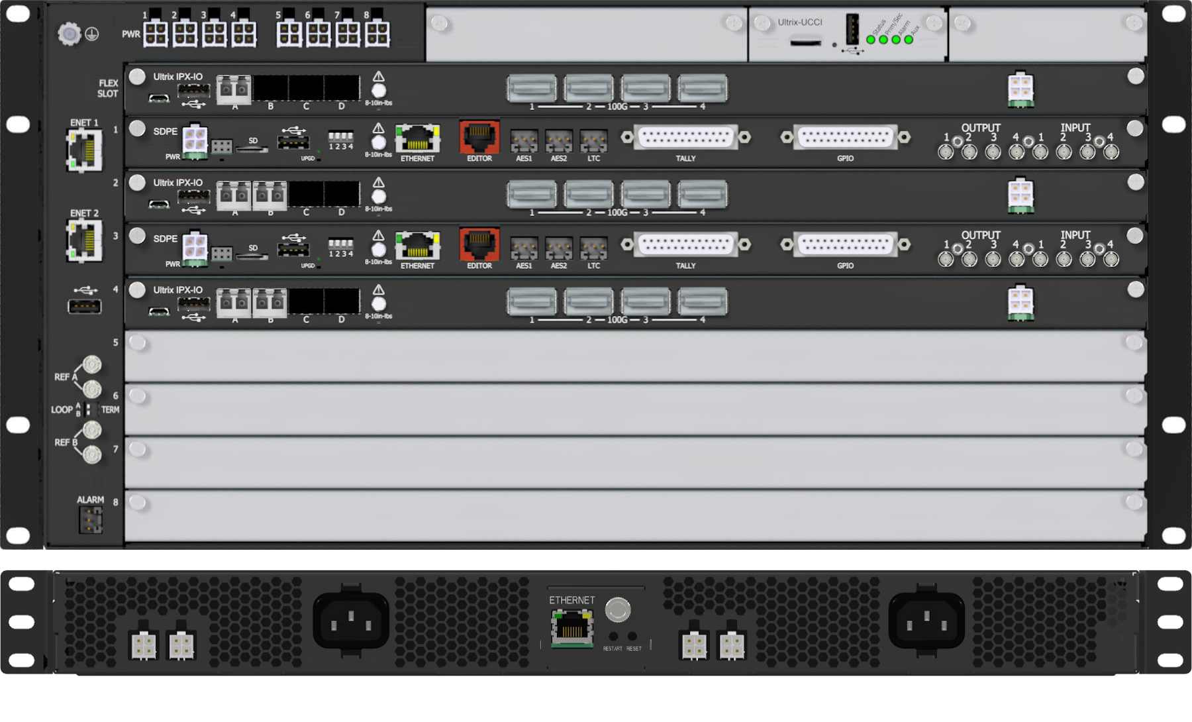This screenshot has width=1192, height=722.
Task: Select the LTC connector on slot 1
Action: click(x=593, y=141)
